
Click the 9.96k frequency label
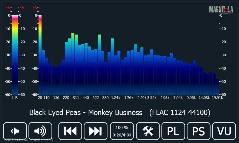(191, 98)
